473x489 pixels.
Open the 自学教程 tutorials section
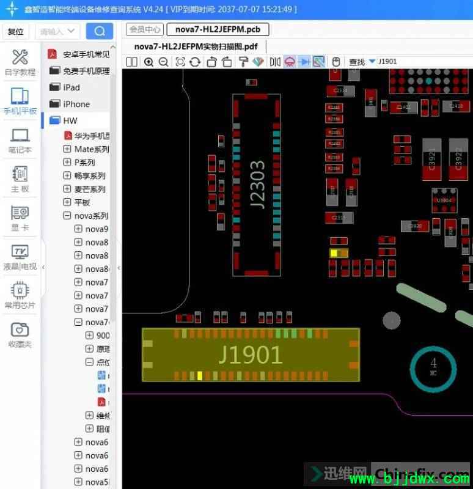pyautogui.click(x=20, y=63)
